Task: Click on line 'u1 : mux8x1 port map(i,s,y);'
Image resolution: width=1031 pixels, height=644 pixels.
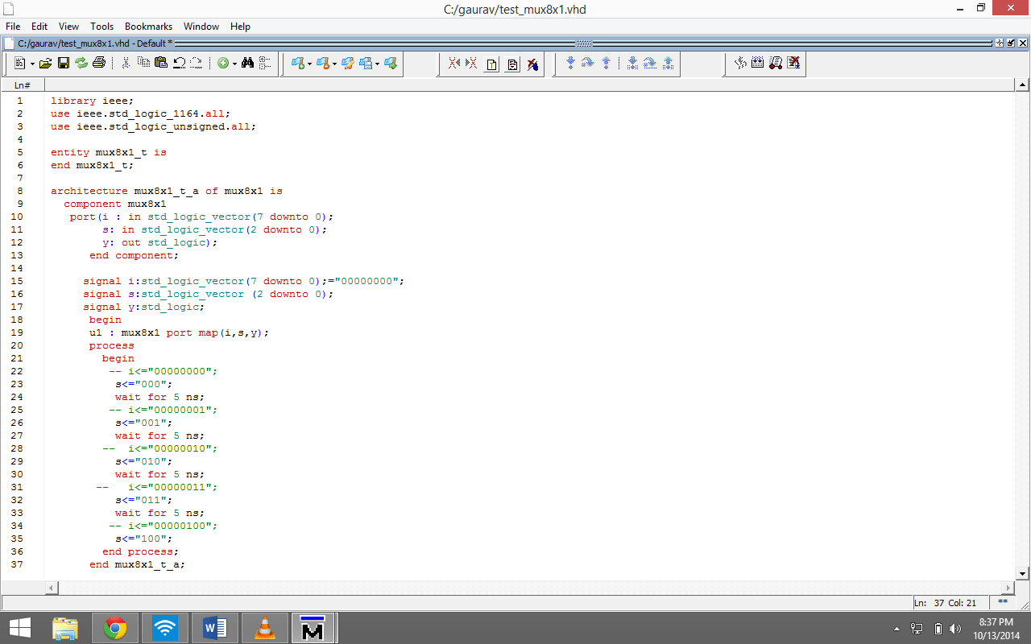Action: [x=180, y=332]
